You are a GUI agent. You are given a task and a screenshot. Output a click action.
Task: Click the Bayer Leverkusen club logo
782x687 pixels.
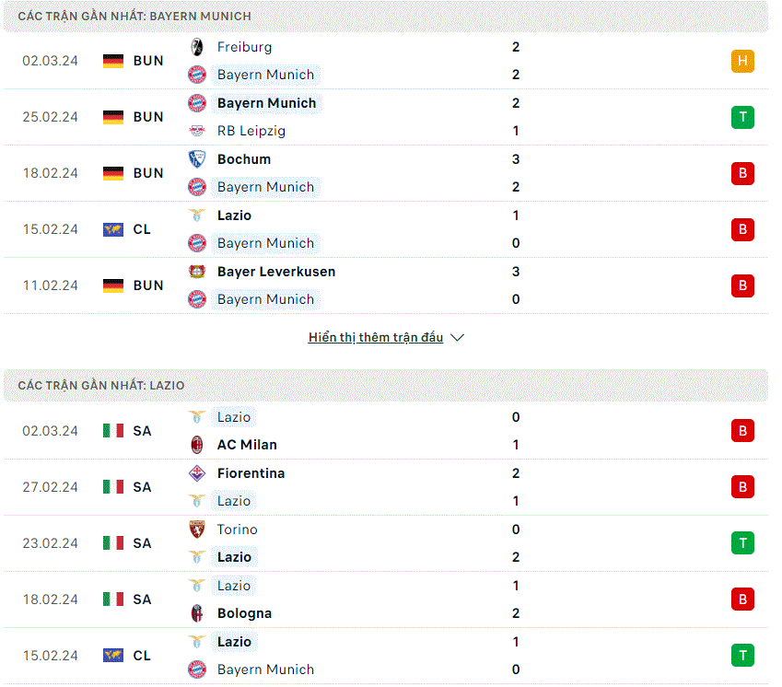click(x=197, y=272)
